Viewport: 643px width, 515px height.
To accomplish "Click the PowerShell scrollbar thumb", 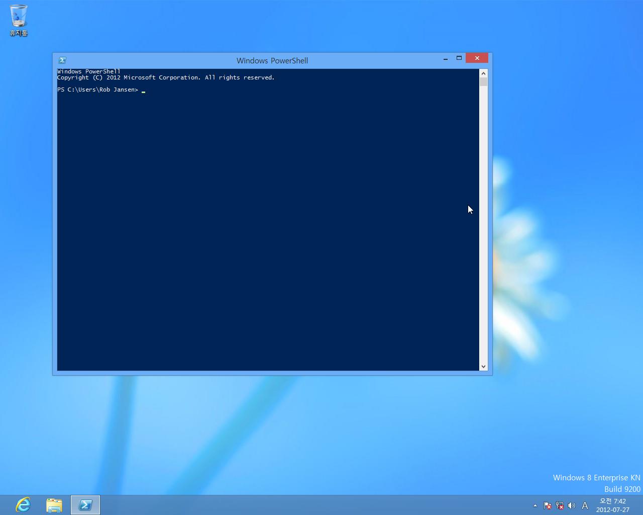I will click(x=483, y=82).
